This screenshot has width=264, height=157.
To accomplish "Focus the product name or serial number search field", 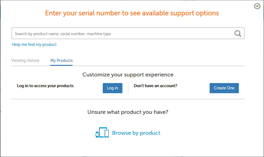I will tap(121, 34).
